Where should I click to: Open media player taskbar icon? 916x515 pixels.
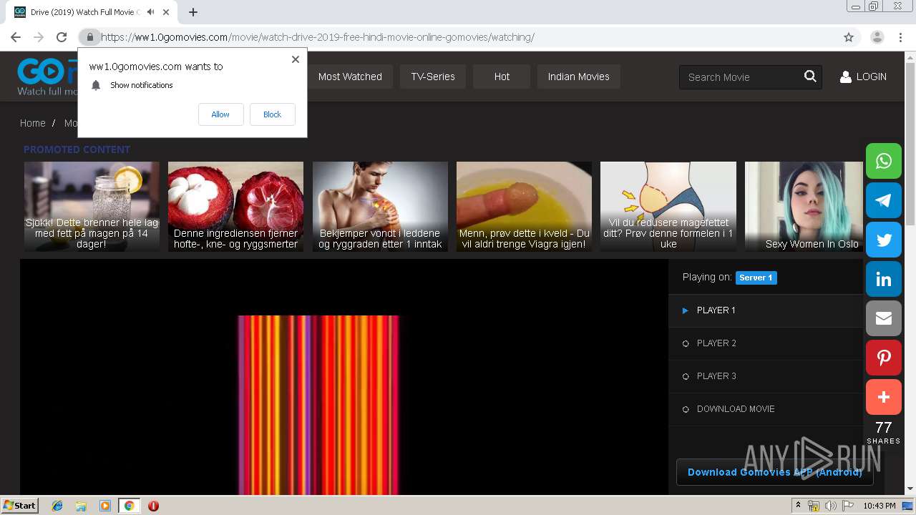(105, 506)
